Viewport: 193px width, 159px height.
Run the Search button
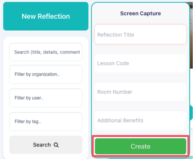[46, 145]
